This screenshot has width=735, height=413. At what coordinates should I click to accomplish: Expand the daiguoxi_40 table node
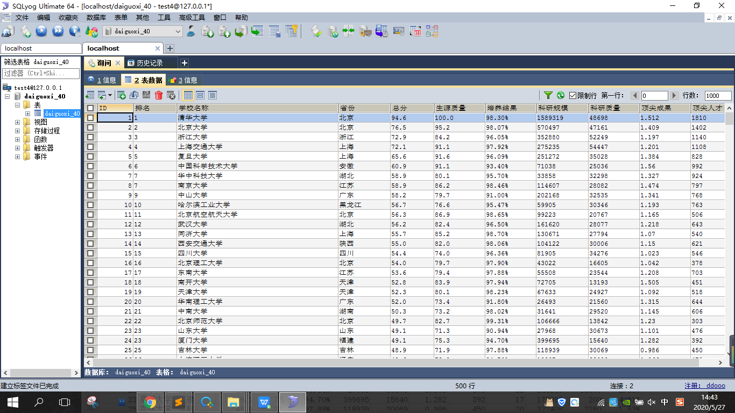point(27,113)
